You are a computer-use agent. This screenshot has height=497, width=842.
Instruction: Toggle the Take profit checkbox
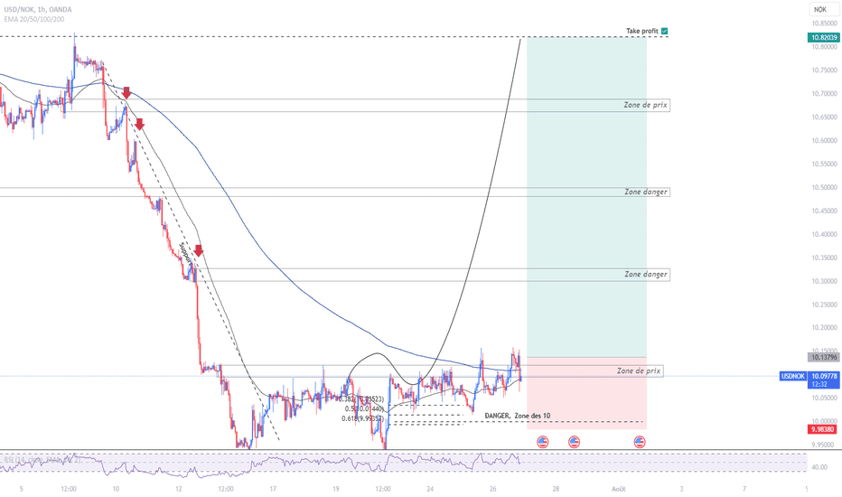pos(665,31)
